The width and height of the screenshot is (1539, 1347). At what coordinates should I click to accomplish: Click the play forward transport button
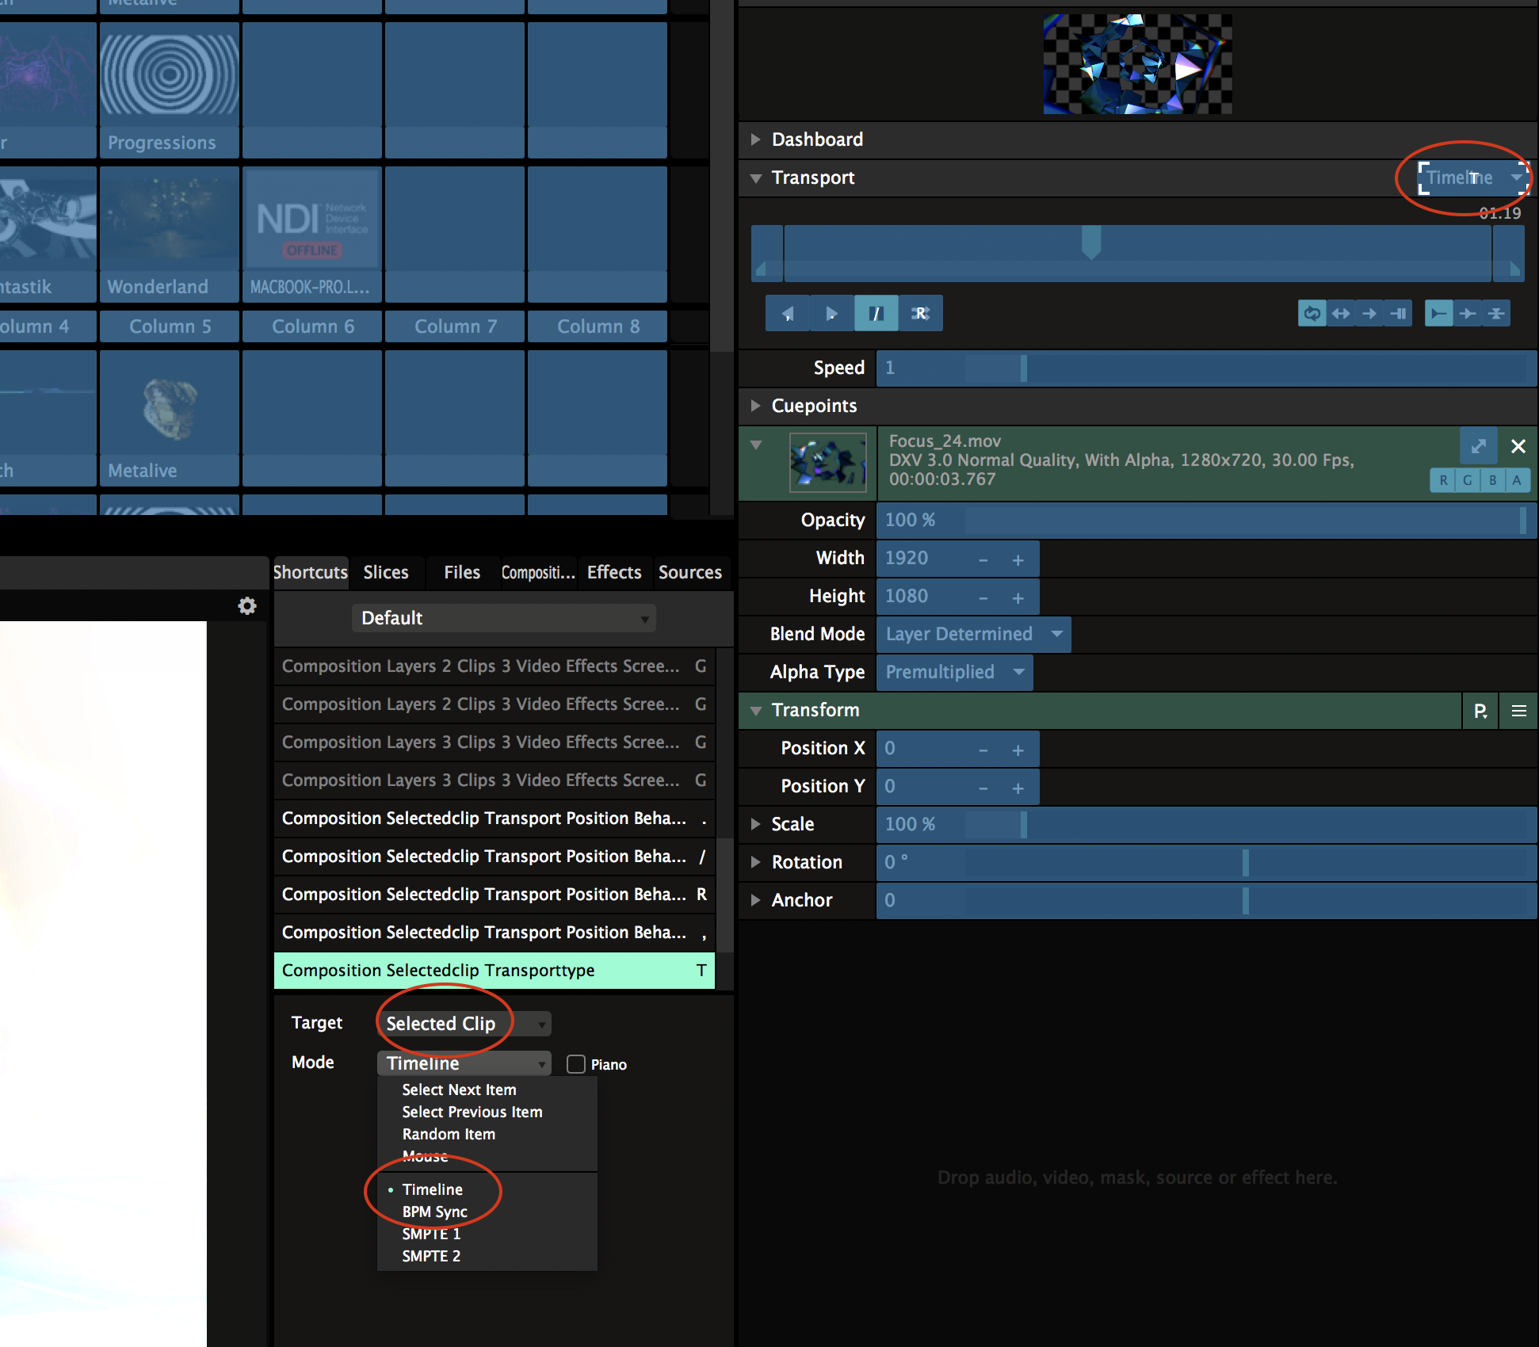point(831,314)
